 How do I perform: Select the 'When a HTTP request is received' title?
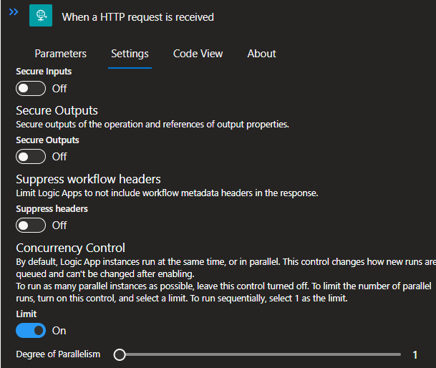tap(137, 17)
